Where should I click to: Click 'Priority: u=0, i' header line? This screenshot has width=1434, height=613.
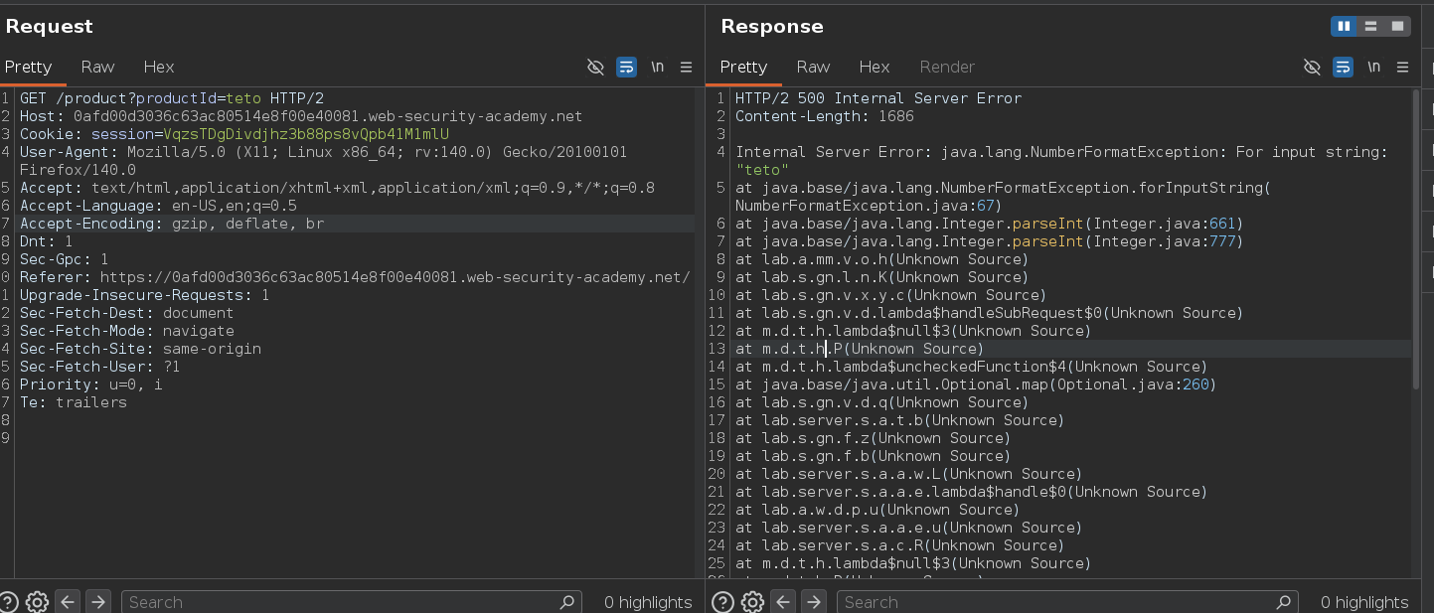click(91, 384)
